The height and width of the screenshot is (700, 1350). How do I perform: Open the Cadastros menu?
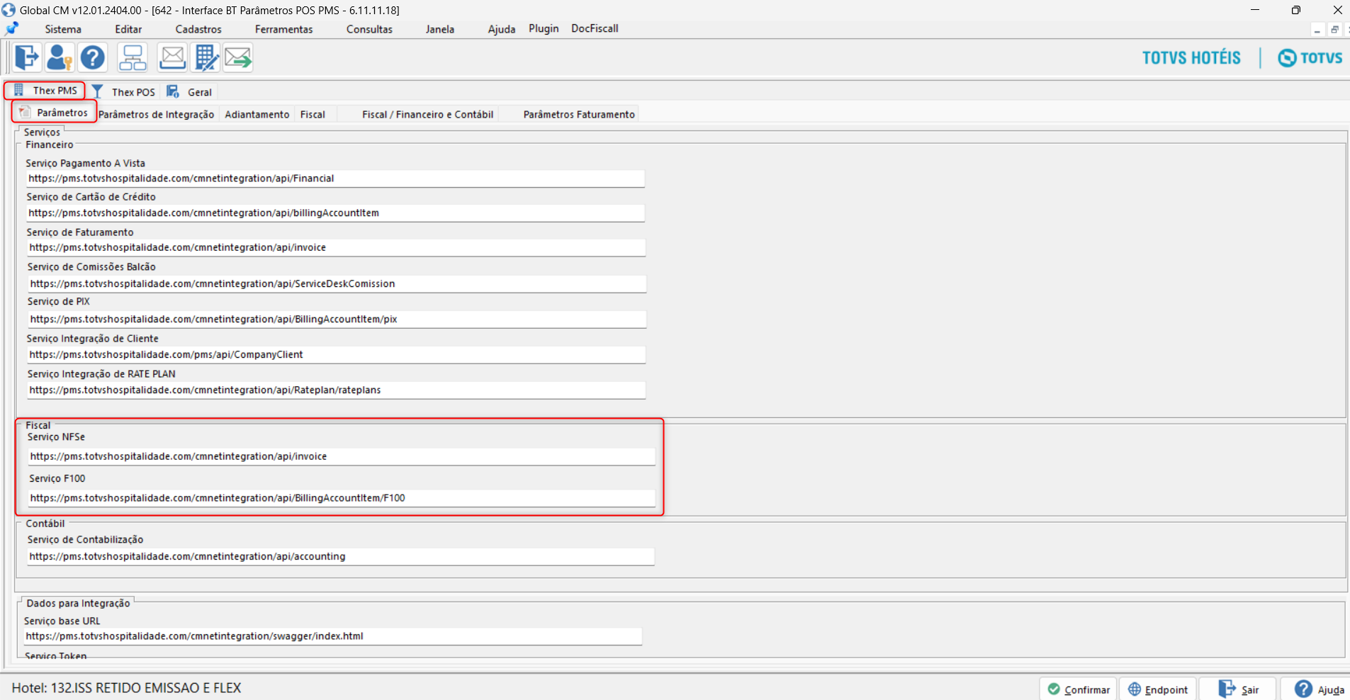point(198,29)
